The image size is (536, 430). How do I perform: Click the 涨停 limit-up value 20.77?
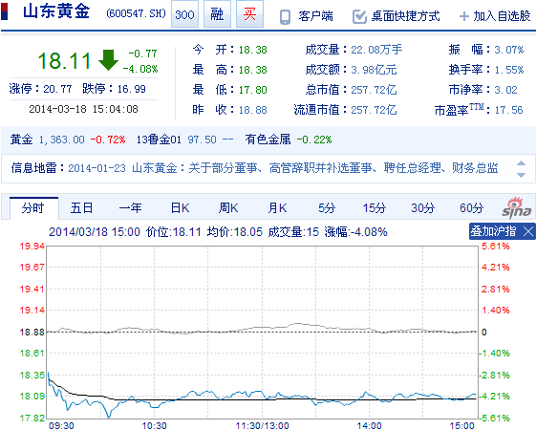click(x=57, y=89)
